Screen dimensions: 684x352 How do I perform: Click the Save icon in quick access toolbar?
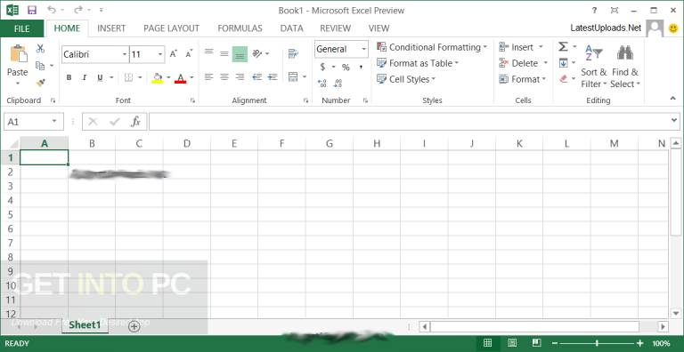click(x=32, y=10)
